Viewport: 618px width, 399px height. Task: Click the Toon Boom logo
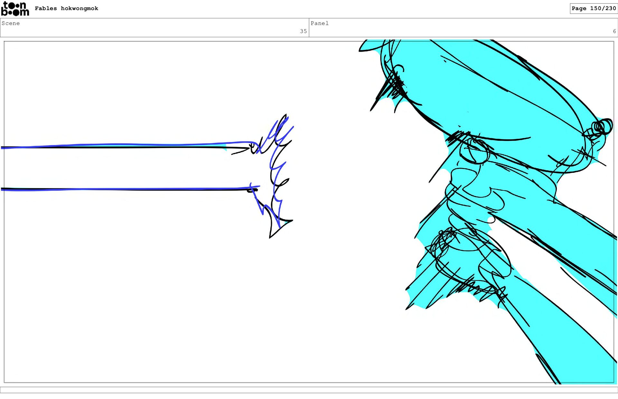coord(15,9)
